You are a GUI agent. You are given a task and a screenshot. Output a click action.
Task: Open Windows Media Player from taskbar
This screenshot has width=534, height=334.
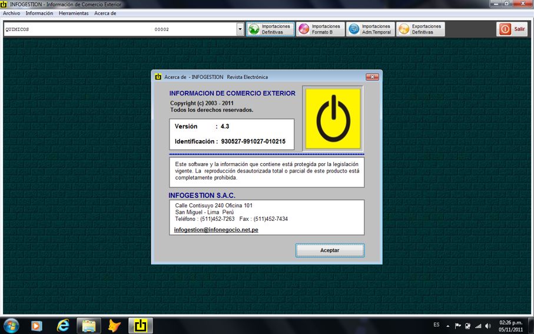[x=37, y=325]
